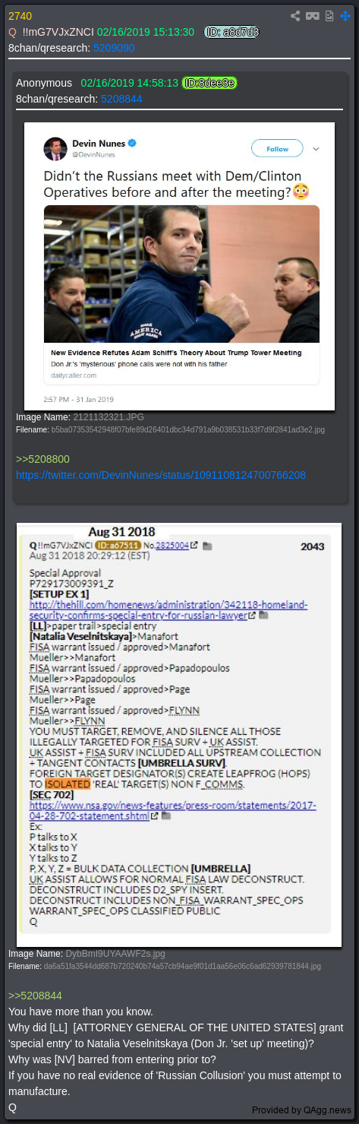Click the share icon at top
Screen dimensions: 359x1124
[x=296, y=16]
